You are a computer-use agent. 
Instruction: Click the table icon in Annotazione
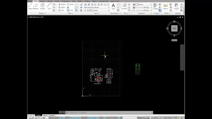pyautogui.click(x=118, y=10)
